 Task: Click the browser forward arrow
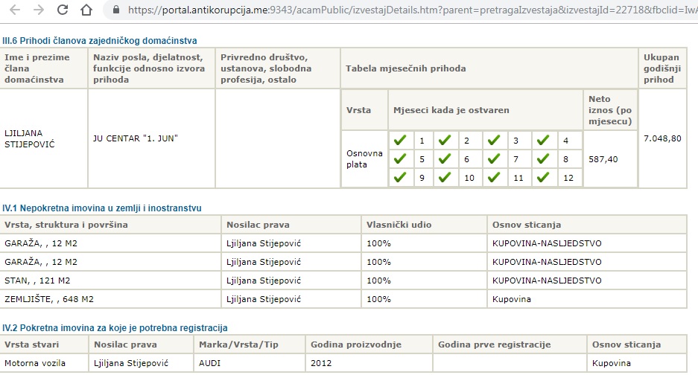[39, 10]
